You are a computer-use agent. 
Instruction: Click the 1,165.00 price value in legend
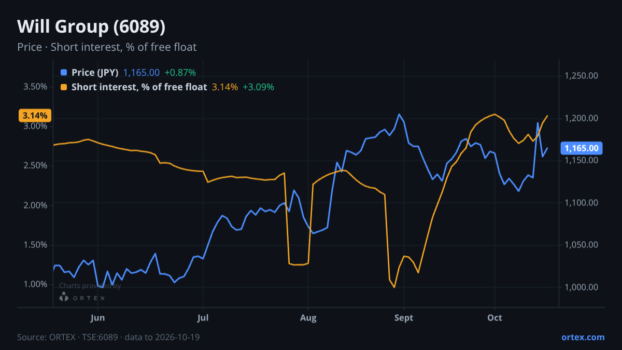(142, 73)
